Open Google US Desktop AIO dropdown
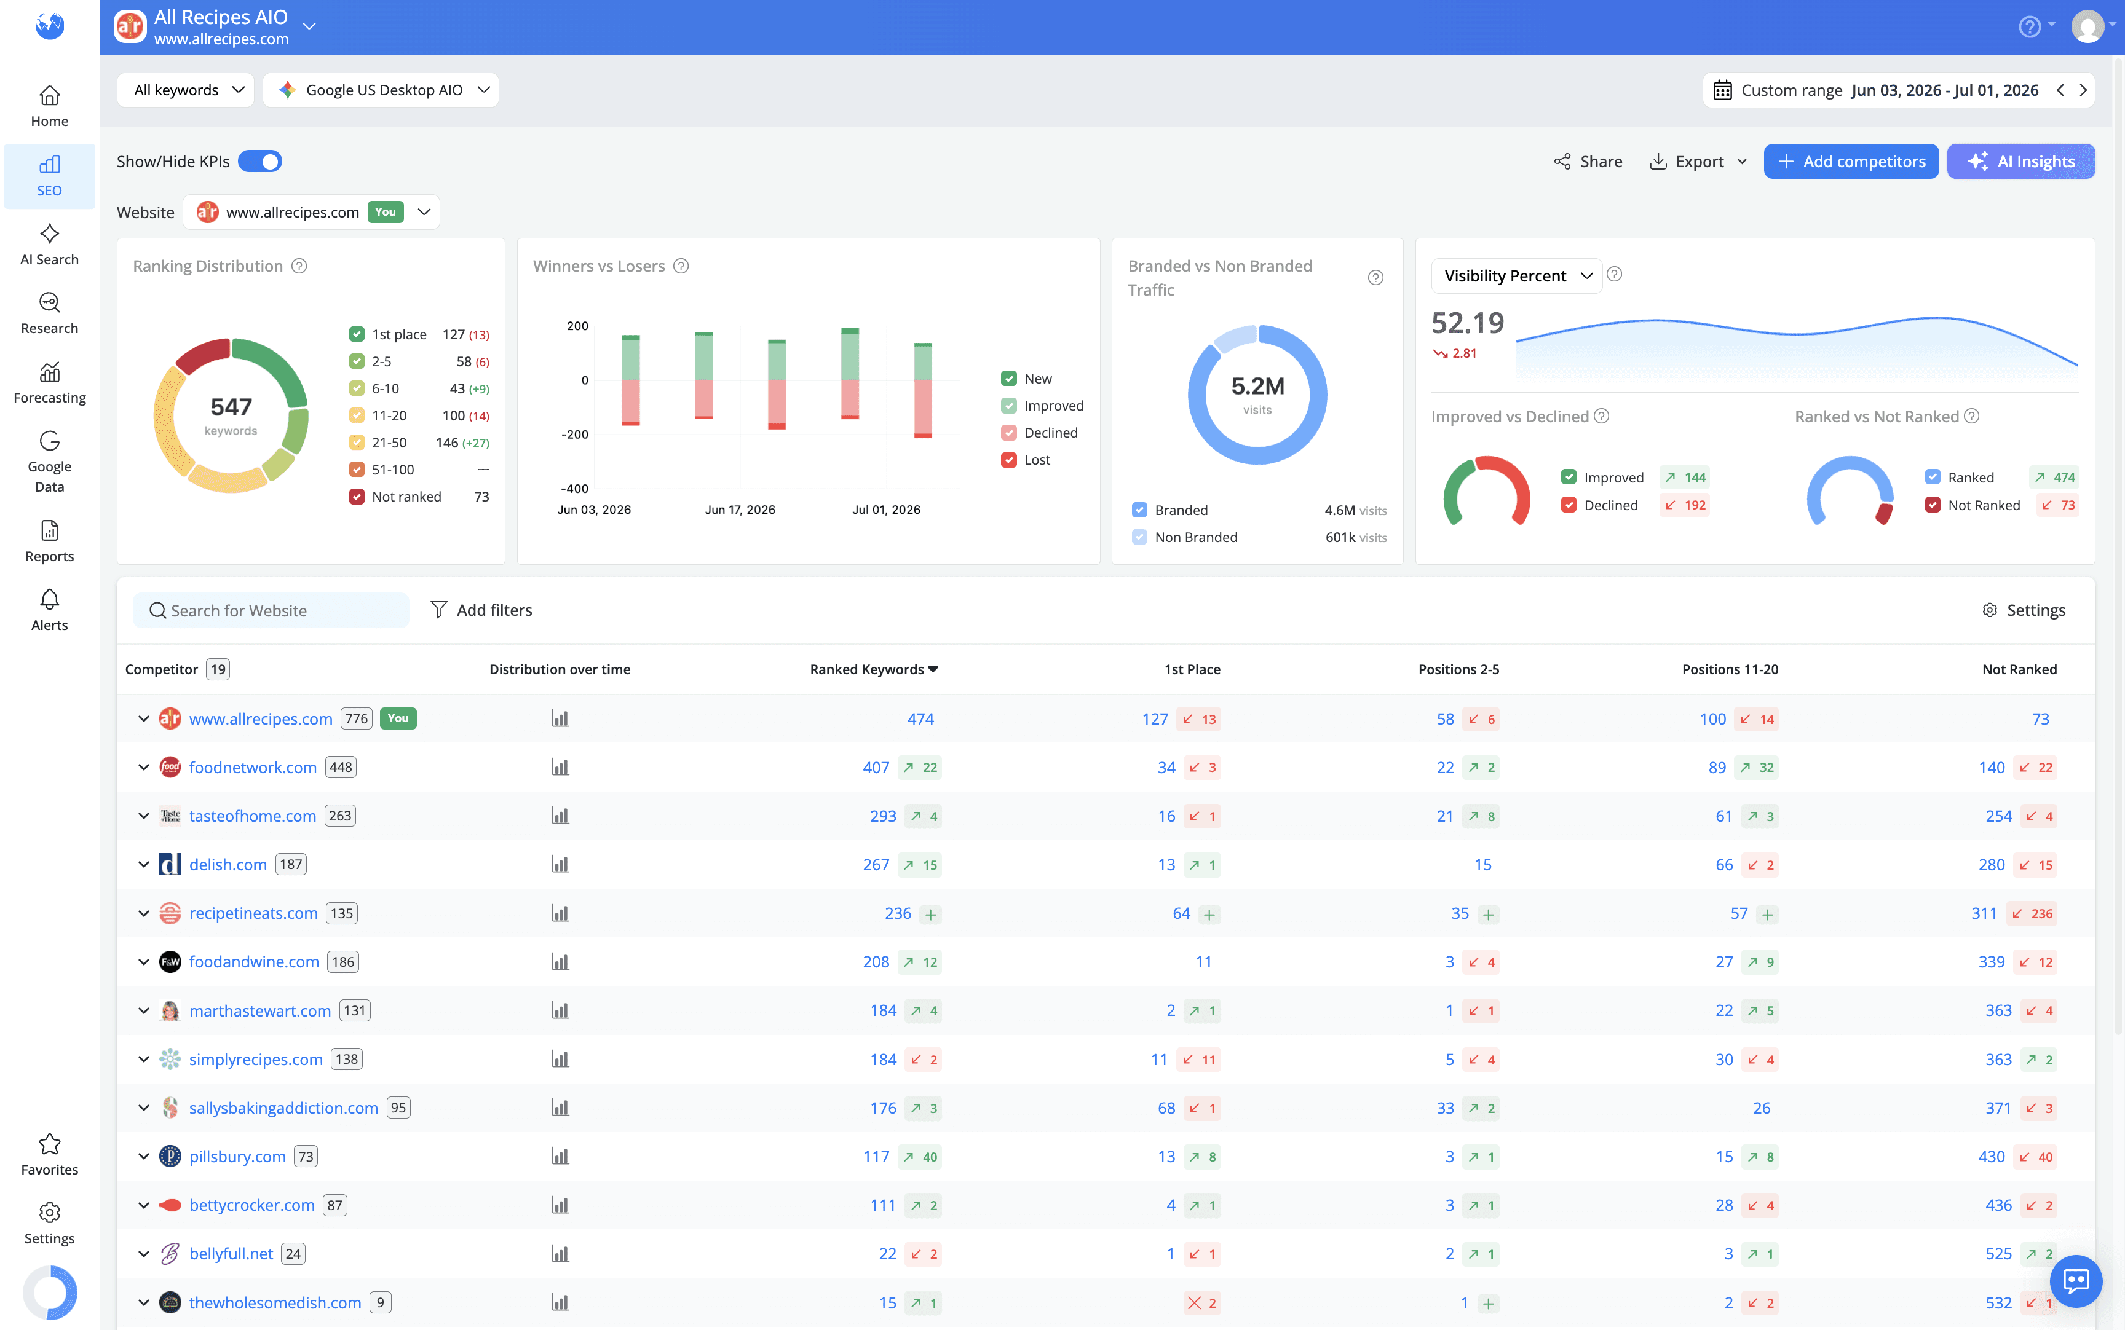This screenshot has height=1330, width=2125. (x=381, y=90)
